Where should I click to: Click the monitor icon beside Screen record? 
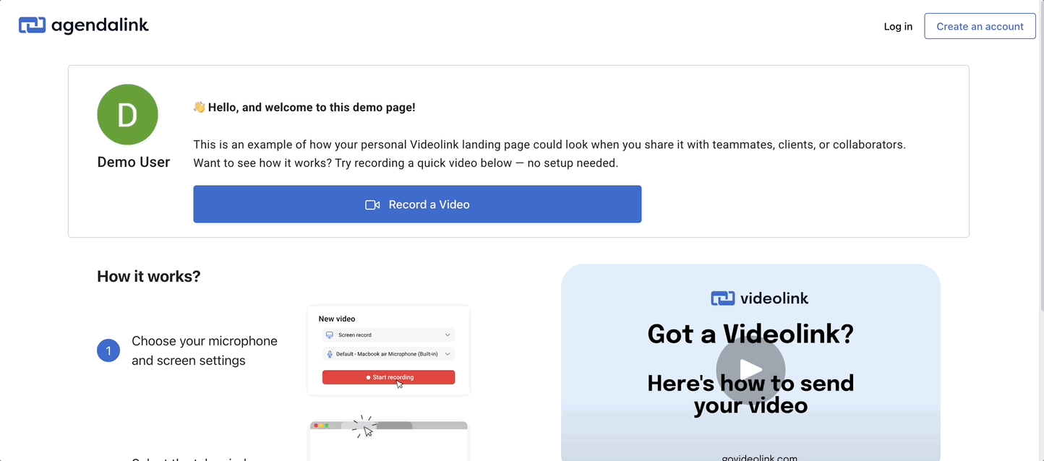tap(330, 335)
